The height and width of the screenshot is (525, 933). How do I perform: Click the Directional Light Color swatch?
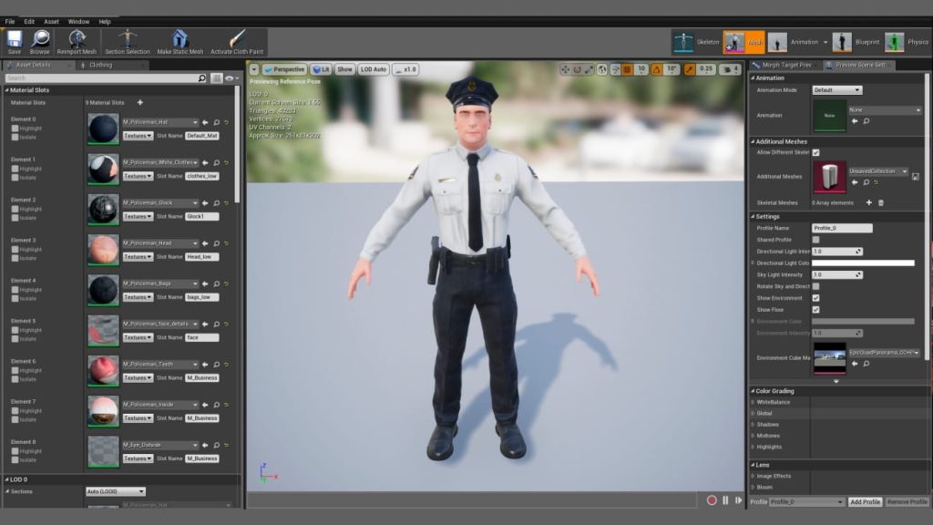click(864, 262)
